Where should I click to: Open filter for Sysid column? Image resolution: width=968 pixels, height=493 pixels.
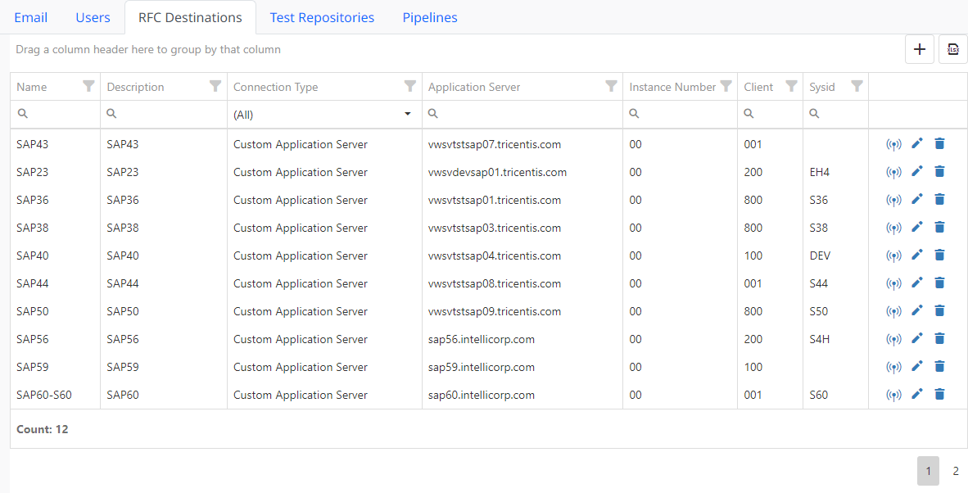[x=857, y=86]
